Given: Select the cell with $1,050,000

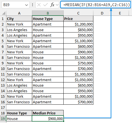Looking at the screenshot, I should 78,80.
